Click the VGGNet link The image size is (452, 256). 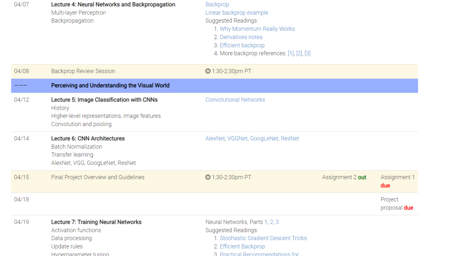coord(238,139)
